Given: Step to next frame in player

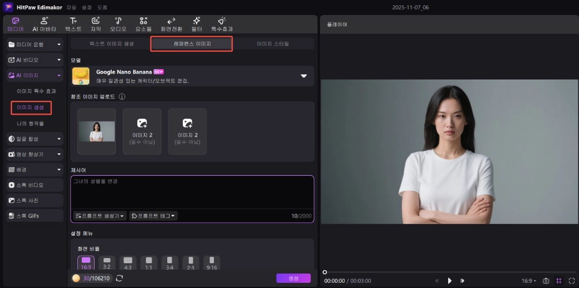Looking at the screenshot, I should coord(462,281).
